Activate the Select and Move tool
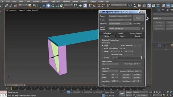The width and height of the screenshot is (173, 97). click(x=48, y=5)
